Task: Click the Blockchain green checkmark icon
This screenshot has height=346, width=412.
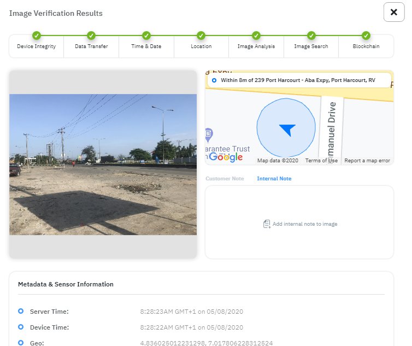Action: tap(366, 35)
